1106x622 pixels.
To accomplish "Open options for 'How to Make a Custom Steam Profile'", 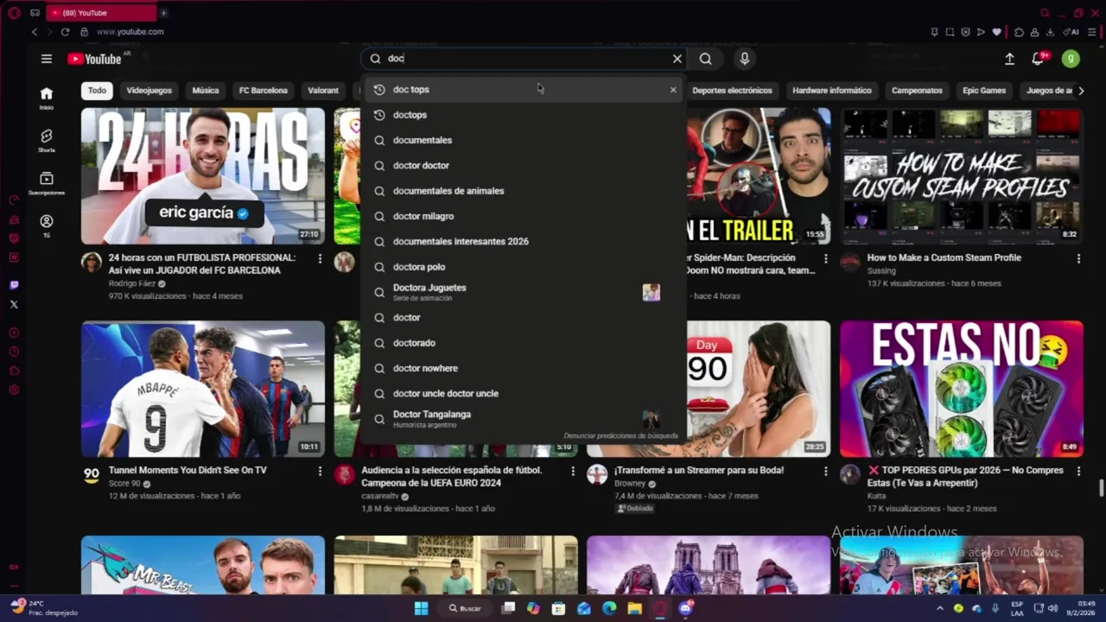I will [x=1078, y=258].
